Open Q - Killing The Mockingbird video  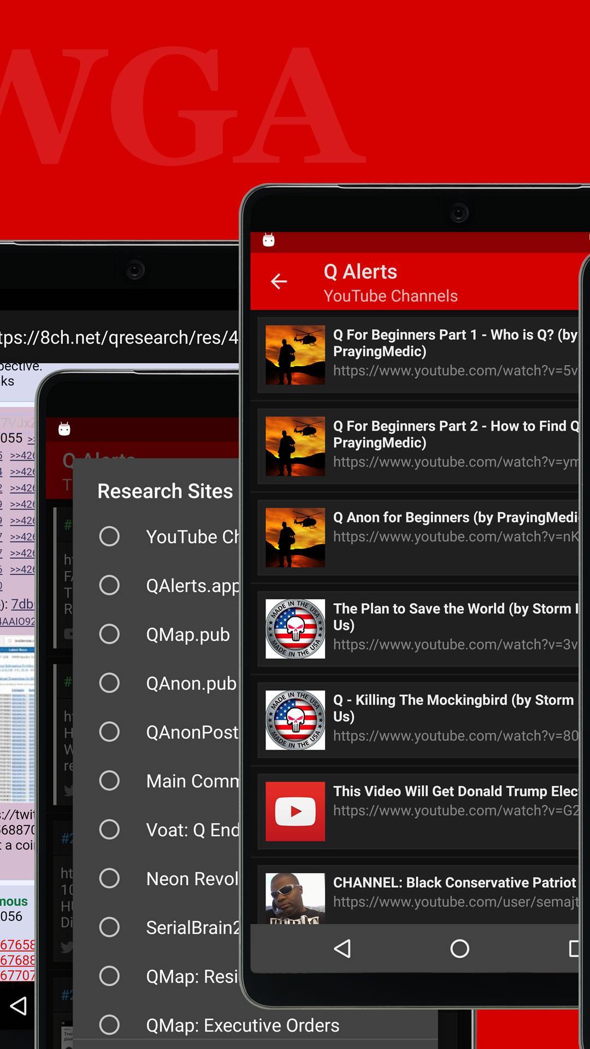455,717
